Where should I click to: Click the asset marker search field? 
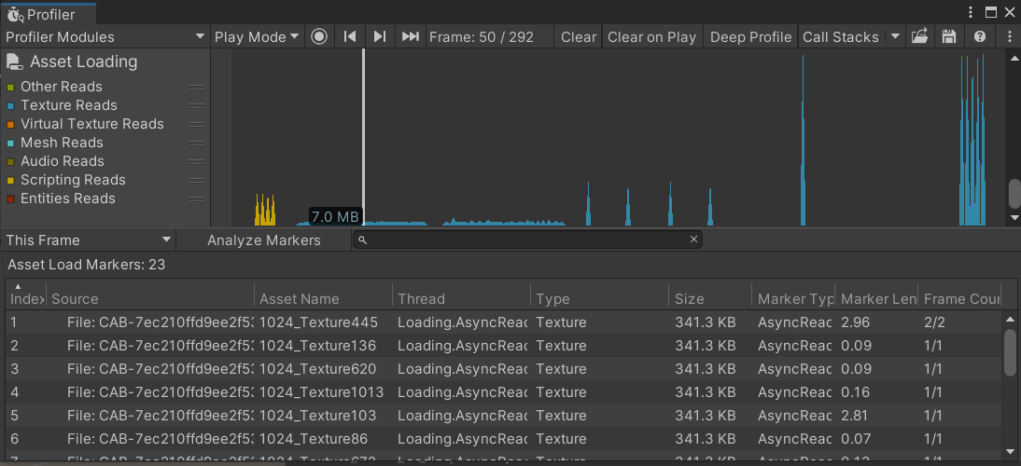point(527,240)
